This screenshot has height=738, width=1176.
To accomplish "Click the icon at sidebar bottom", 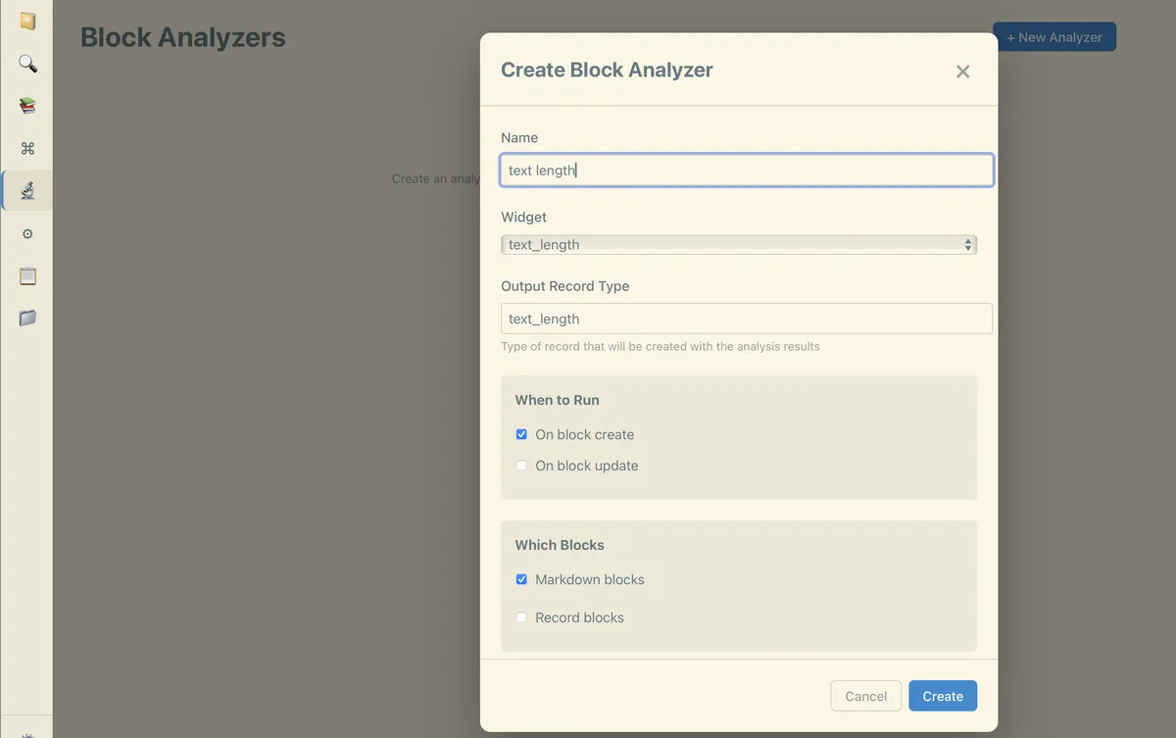I will click(x=27, y=732).
